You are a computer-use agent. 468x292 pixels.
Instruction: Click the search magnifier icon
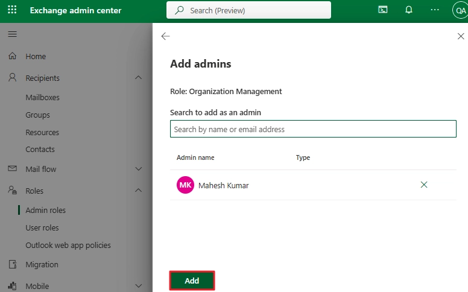tap(179, 10)
